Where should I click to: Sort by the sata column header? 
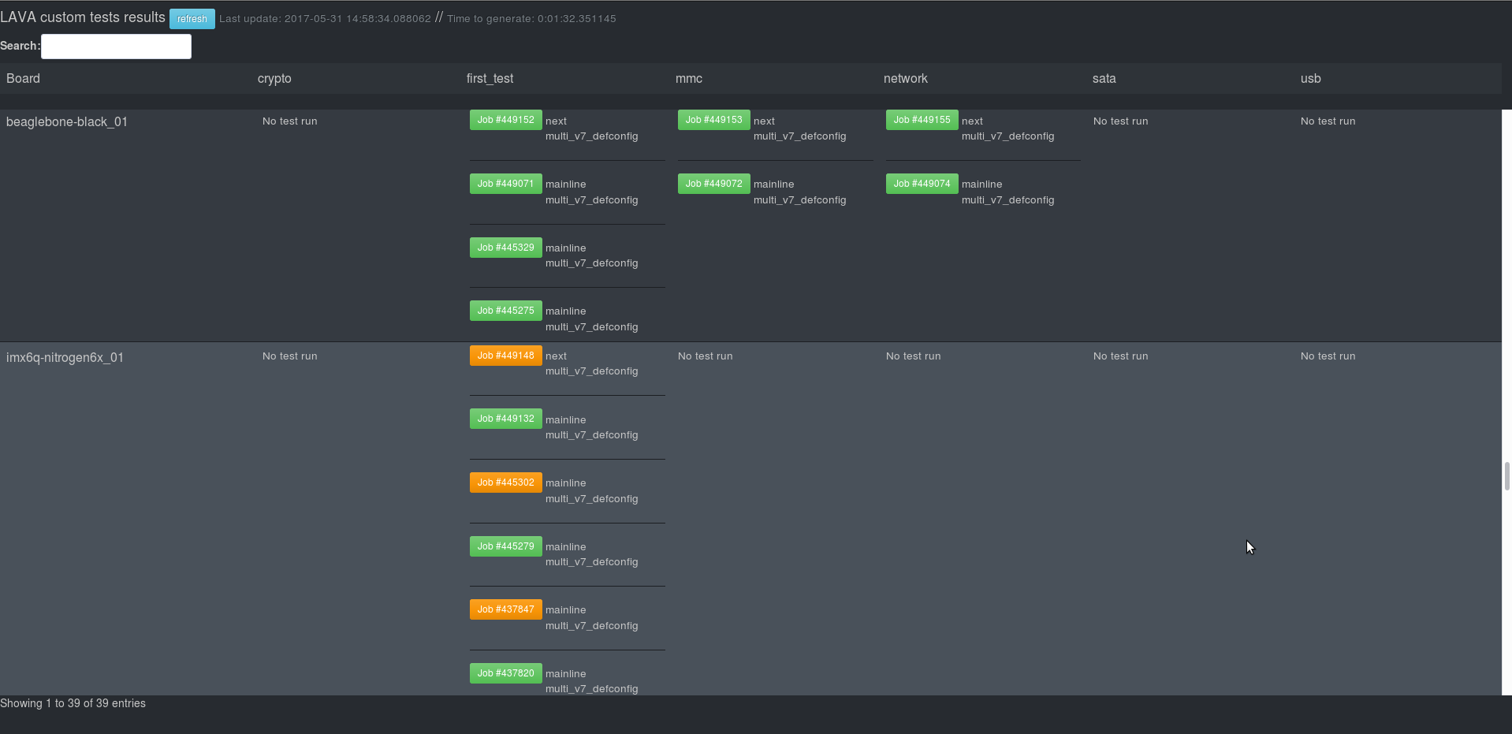click(1104, 79)
